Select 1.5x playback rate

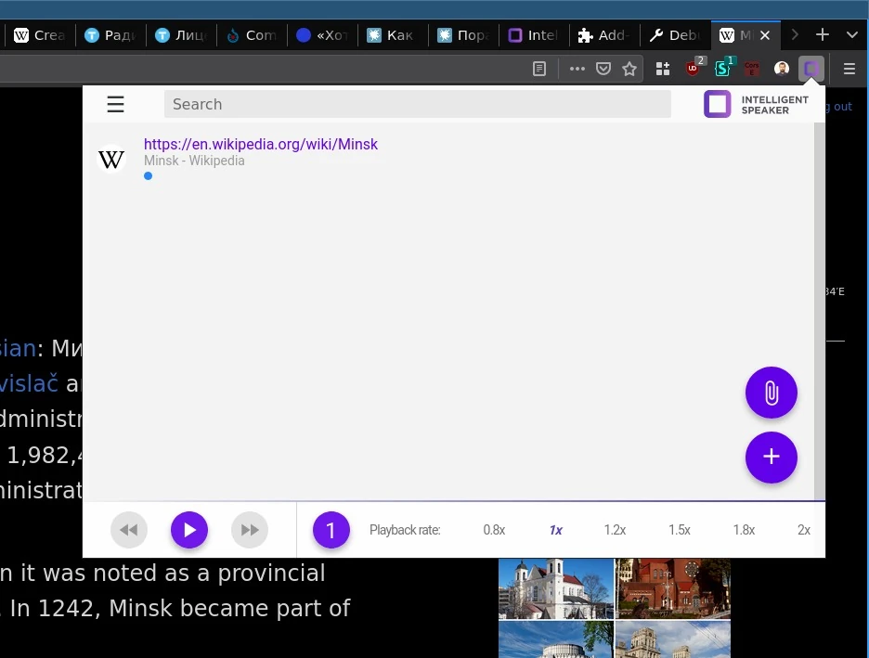pos(680,530)
